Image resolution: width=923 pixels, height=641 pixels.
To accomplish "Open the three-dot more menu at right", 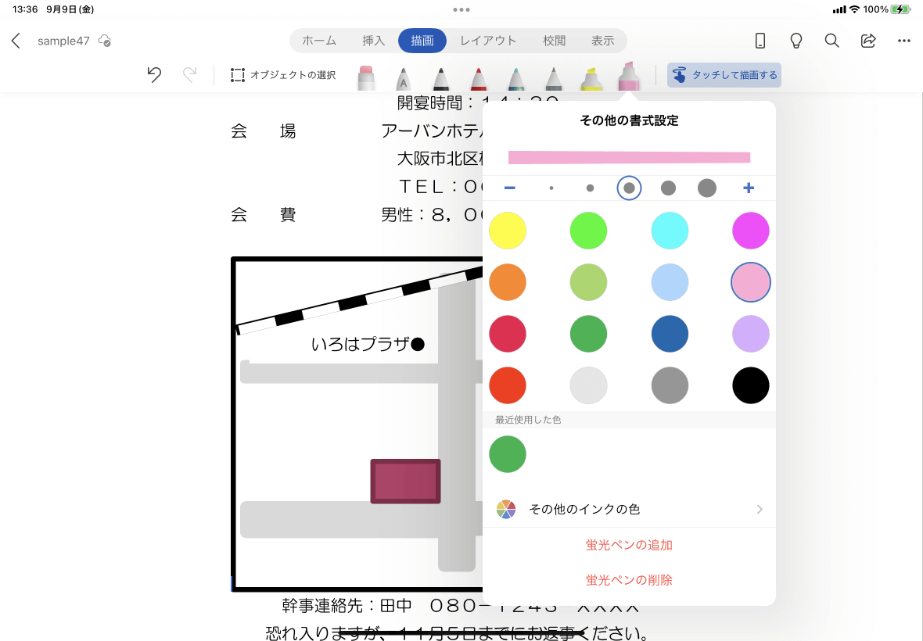I will tap(904, 41).
